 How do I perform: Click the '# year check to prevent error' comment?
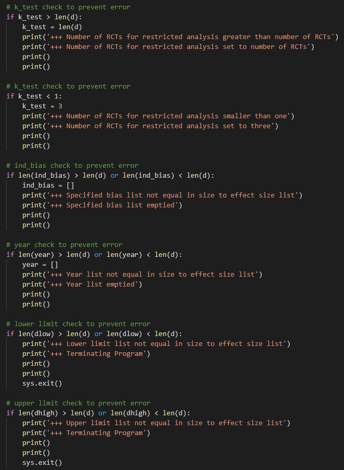[x=64, y=244]
